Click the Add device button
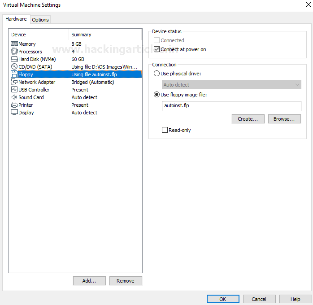The height and width of the screenshot is (305, 313). click(x=89, y=281)
